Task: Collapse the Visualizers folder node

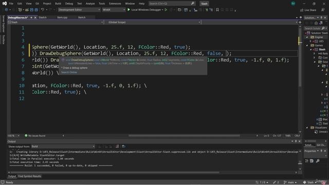Action: pyautogui.click(x=307, y=127)
